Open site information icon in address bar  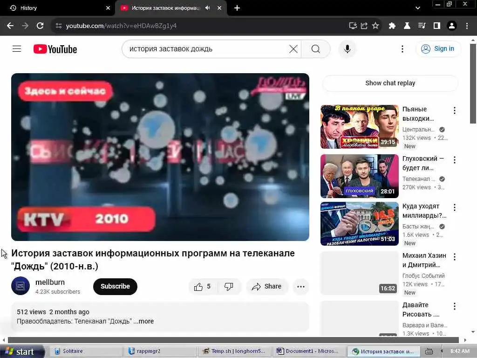59,26
